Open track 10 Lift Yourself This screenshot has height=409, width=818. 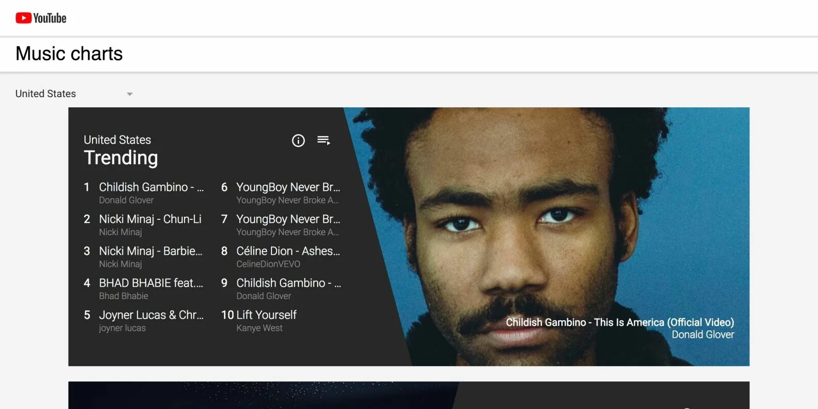[x=266, y=315]
